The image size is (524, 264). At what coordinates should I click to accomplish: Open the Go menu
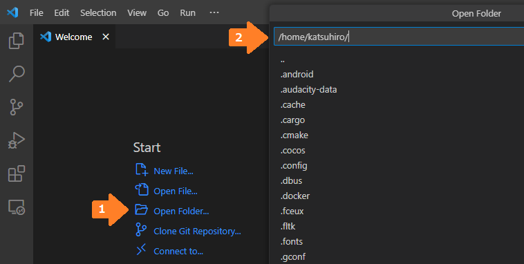[x=163, y=12]
